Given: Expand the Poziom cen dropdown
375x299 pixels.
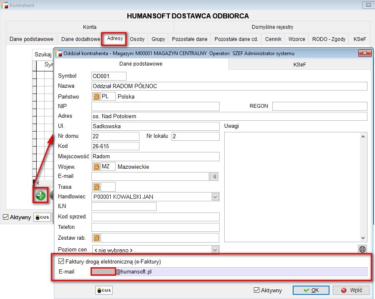Looking at the screenshot, I should pyautogui.click(x=215, y=250).
